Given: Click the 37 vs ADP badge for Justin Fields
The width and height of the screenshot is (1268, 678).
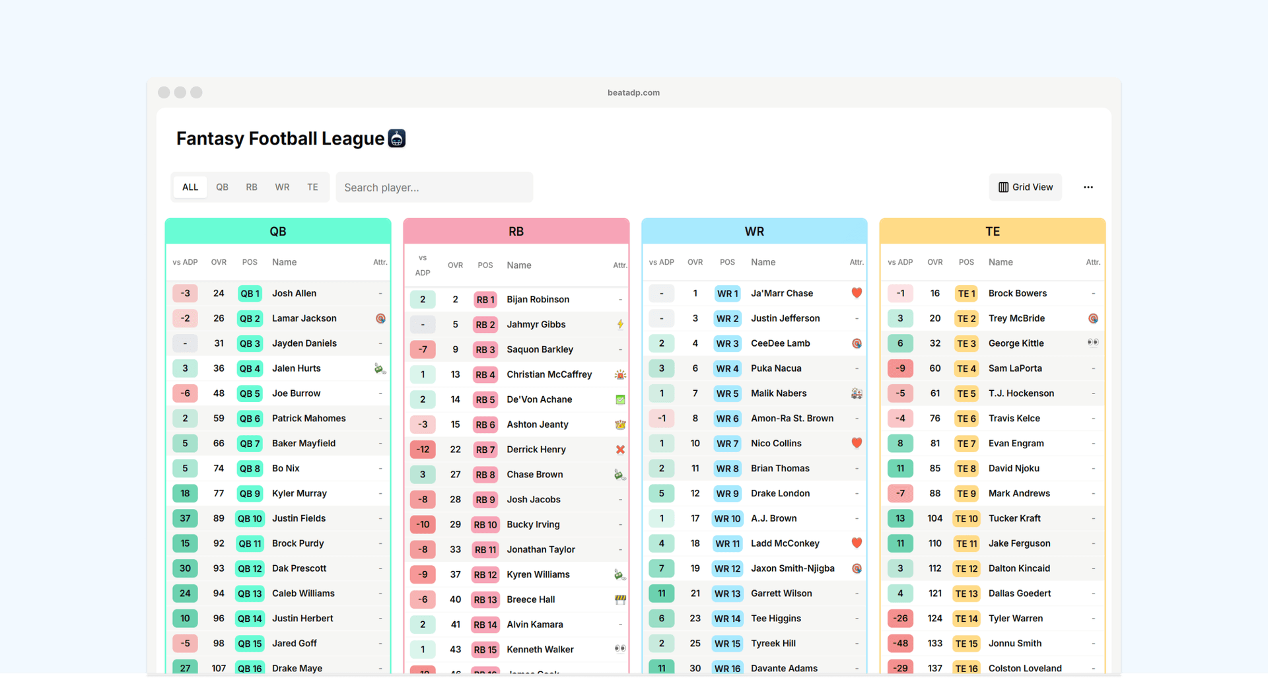Looking at the screenshot, I should point(185,519).
